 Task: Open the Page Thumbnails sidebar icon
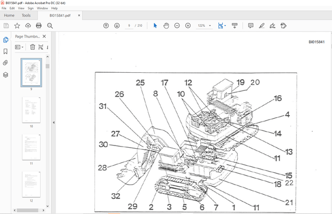(6, 40)
